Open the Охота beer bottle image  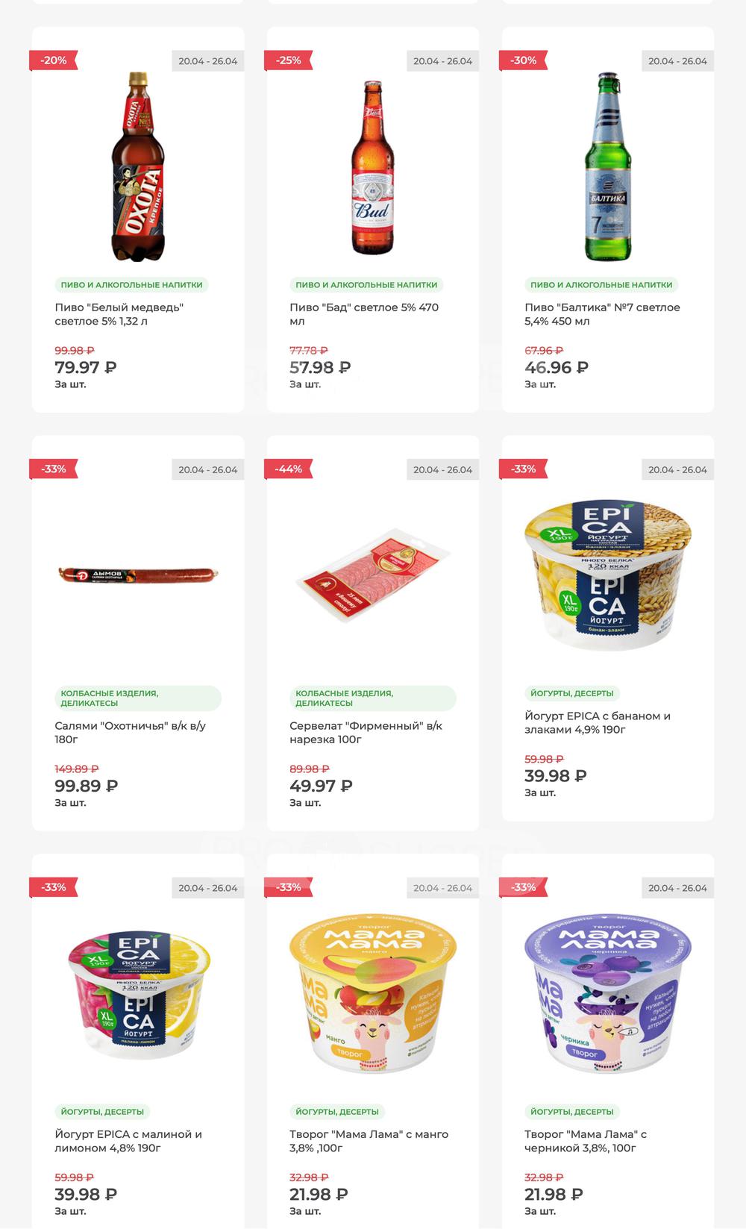[x=138, y=166]
